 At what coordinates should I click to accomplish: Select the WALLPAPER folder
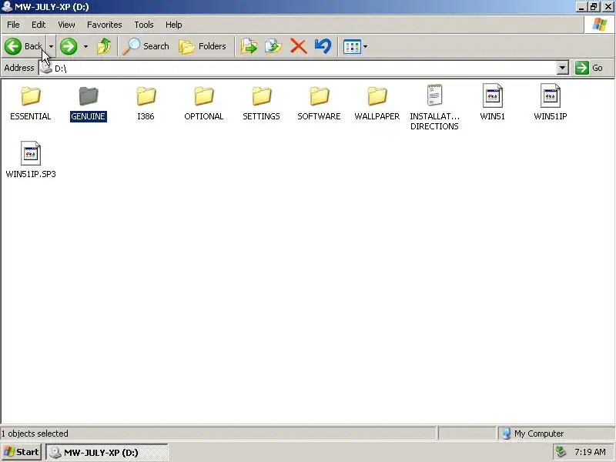click(377, 103)
